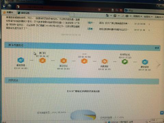The image size is (164, 123).
Task: Click the orange node dated 03-16 09:00
Action: (64, 61)
